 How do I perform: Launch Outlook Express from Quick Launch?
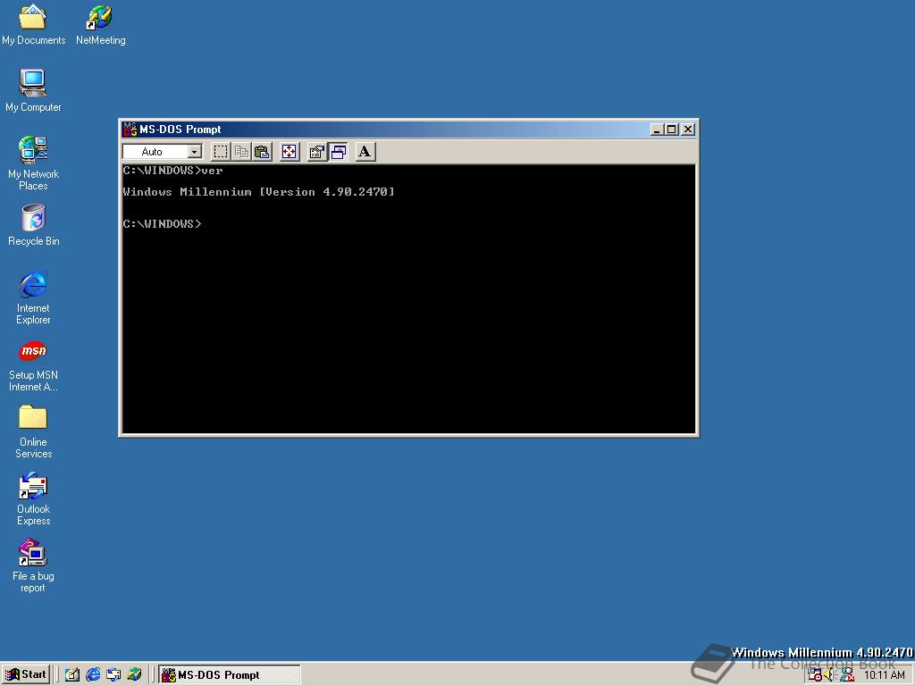pyautogui.click(x=113, y=675)
